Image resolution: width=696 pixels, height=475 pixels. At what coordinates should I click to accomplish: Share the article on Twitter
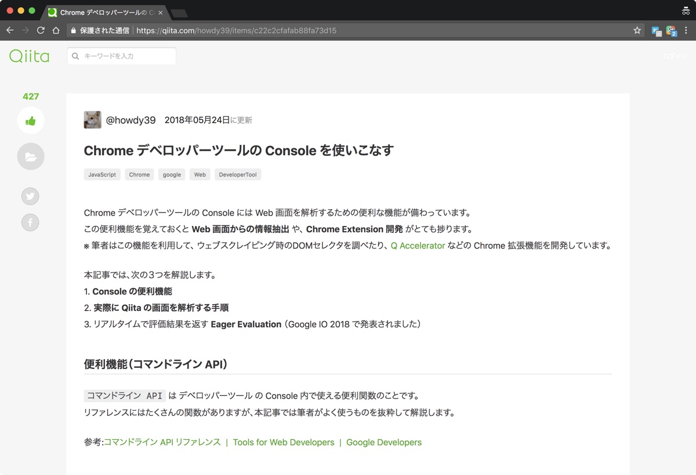[x=30, y=196]
